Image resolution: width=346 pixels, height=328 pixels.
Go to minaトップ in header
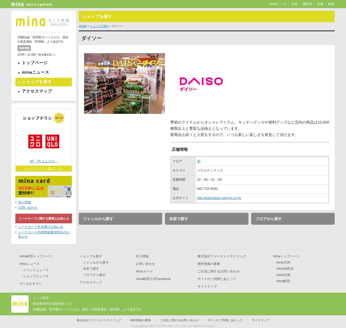click(278, 4)
